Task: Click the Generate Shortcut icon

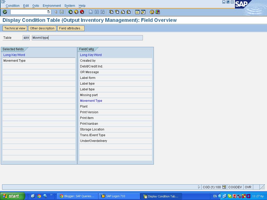Action: pyautogui.click(x=143, y=12)
